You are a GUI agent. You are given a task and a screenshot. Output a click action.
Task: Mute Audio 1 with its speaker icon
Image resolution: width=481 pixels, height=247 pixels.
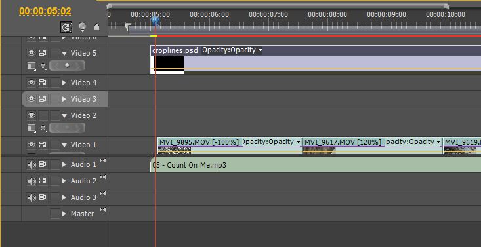tap(31, 165)
